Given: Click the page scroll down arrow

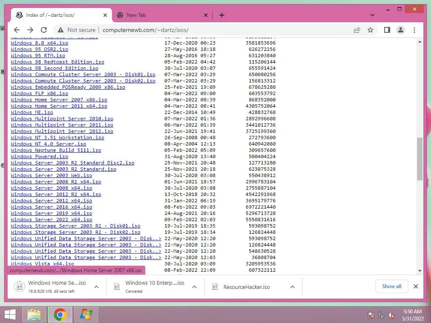Looking at the screenshot, I should point(420,271).
